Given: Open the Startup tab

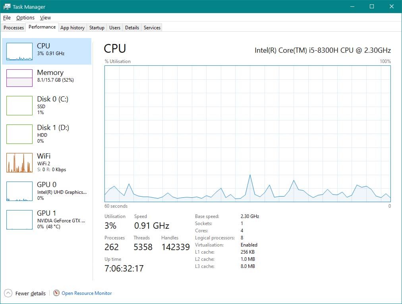Looking at the screenshot, I should point(97,27).
